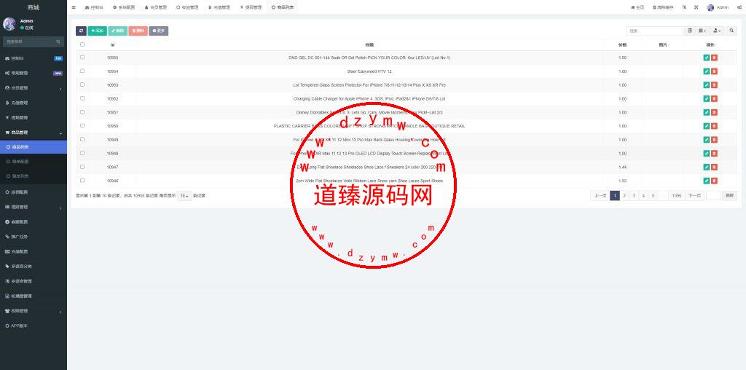The height and width of the screenshot is (370, 746).
Task: Click the fullscreen icon in top bar
Action: (x=696, y=7)
